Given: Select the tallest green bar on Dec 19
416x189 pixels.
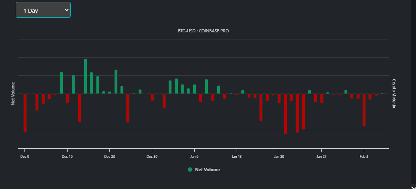Looking at the screenshot, I should click(85, 76).
